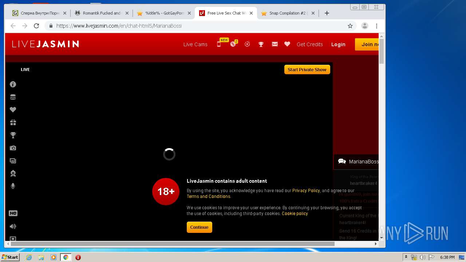
Task: Click the taskbar clock 6:38 PM
Action: click(x=447, y=257)
